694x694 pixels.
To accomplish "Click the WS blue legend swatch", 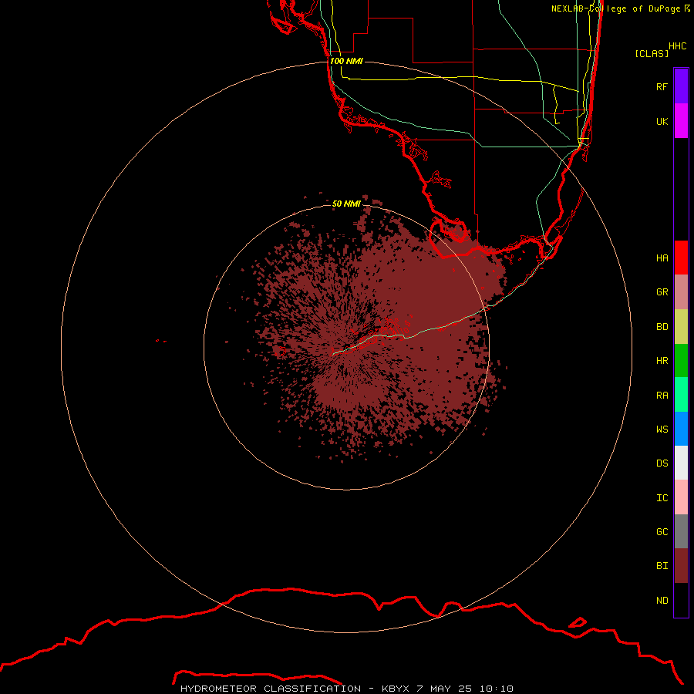I will tap(681, 429).
